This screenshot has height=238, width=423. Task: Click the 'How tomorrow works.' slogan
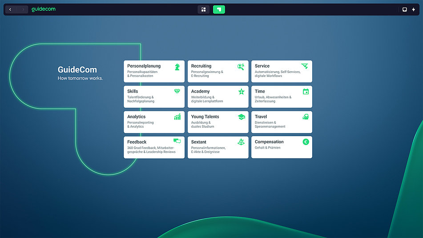[80, 78]
